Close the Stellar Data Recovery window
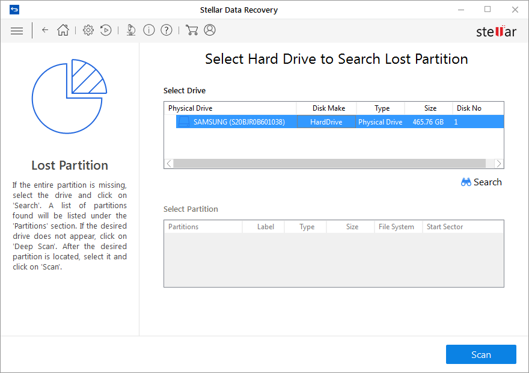This screenshot has height=373, width=529. coord(515,10)
